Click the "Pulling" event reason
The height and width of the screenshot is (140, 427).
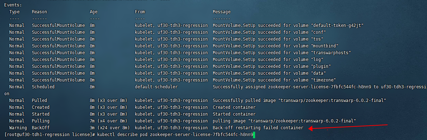[x=41, y=121]
